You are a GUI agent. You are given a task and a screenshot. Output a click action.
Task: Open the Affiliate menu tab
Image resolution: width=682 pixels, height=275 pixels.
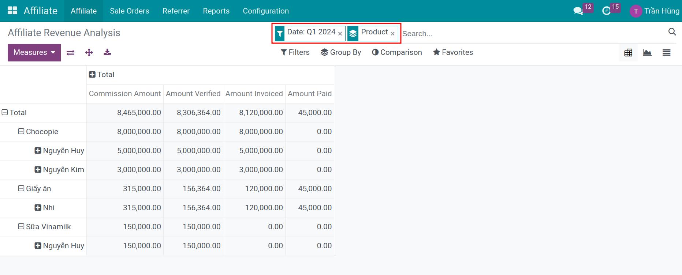83,11
